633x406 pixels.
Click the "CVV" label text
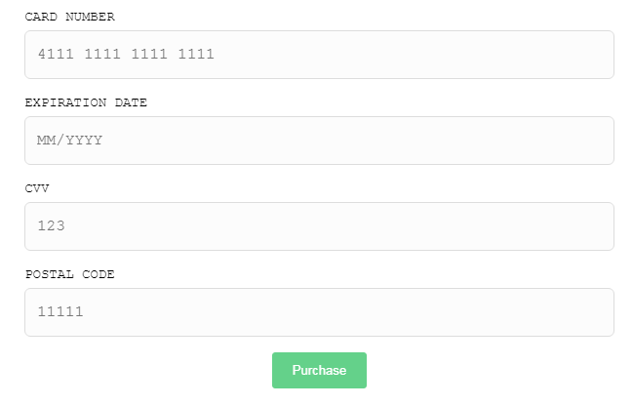point(37,188)
